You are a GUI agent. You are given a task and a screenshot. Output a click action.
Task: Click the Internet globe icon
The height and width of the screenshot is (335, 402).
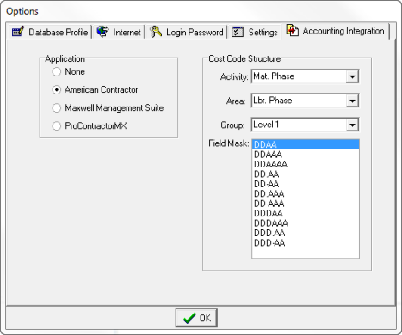tap(102, 32)
